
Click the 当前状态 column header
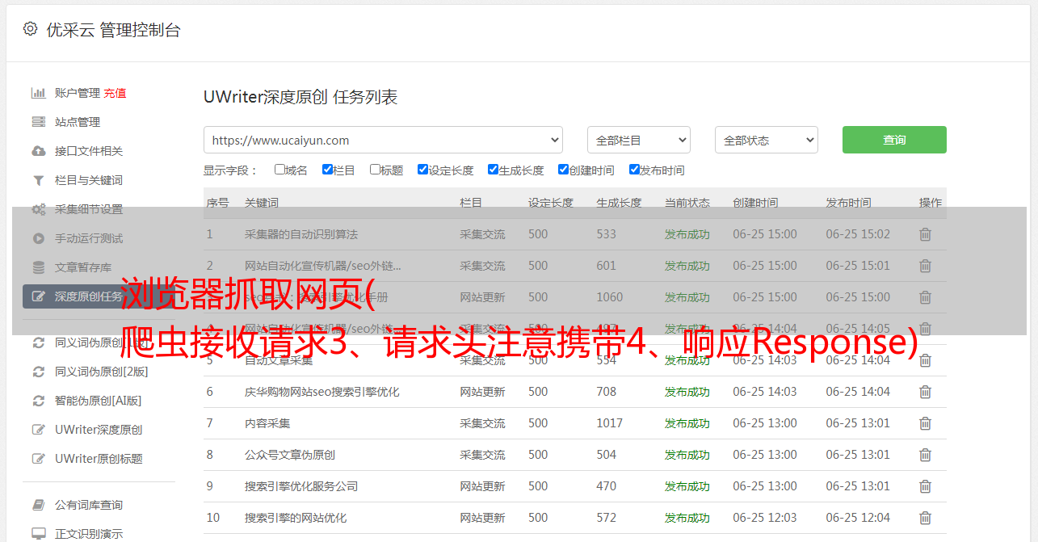coord(687,203)
